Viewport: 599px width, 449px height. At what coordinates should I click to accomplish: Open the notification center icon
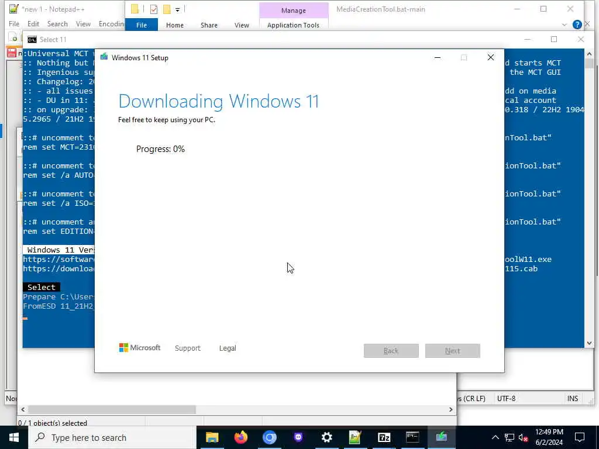coord(580,437)
